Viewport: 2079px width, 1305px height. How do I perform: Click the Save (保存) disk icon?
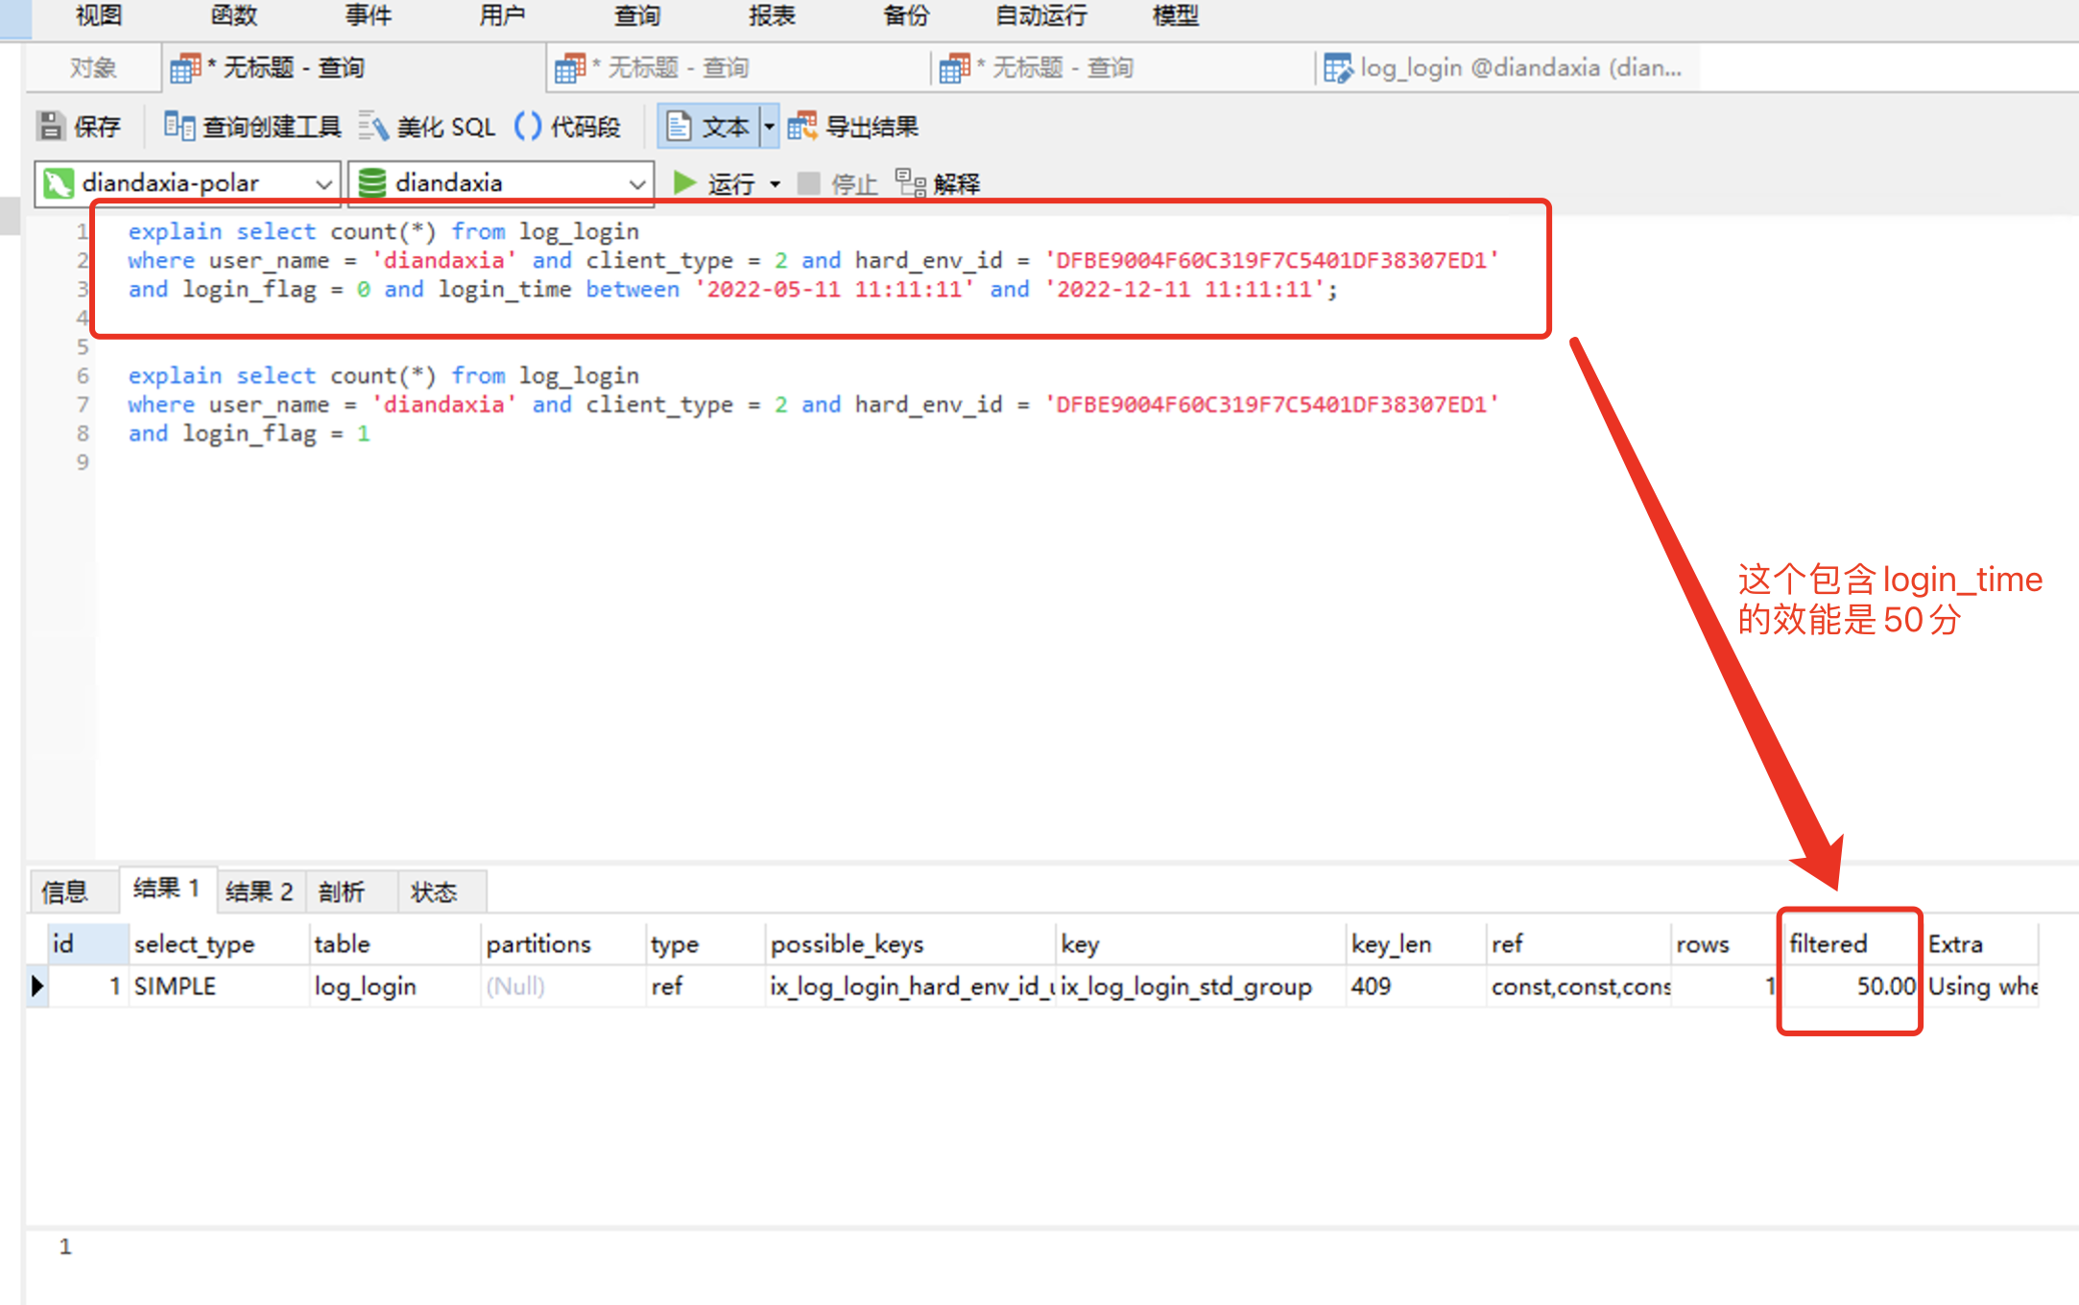[51, 126]
